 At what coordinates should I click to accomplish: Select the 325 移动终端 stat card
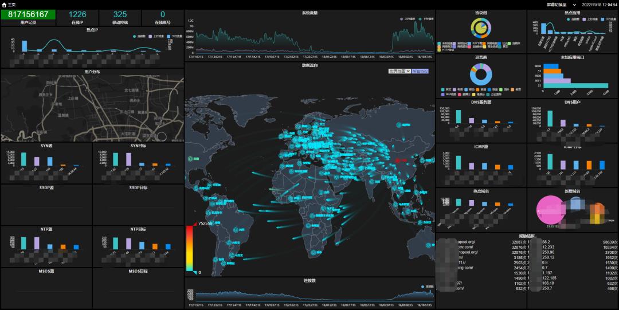[x=120, y=18]
